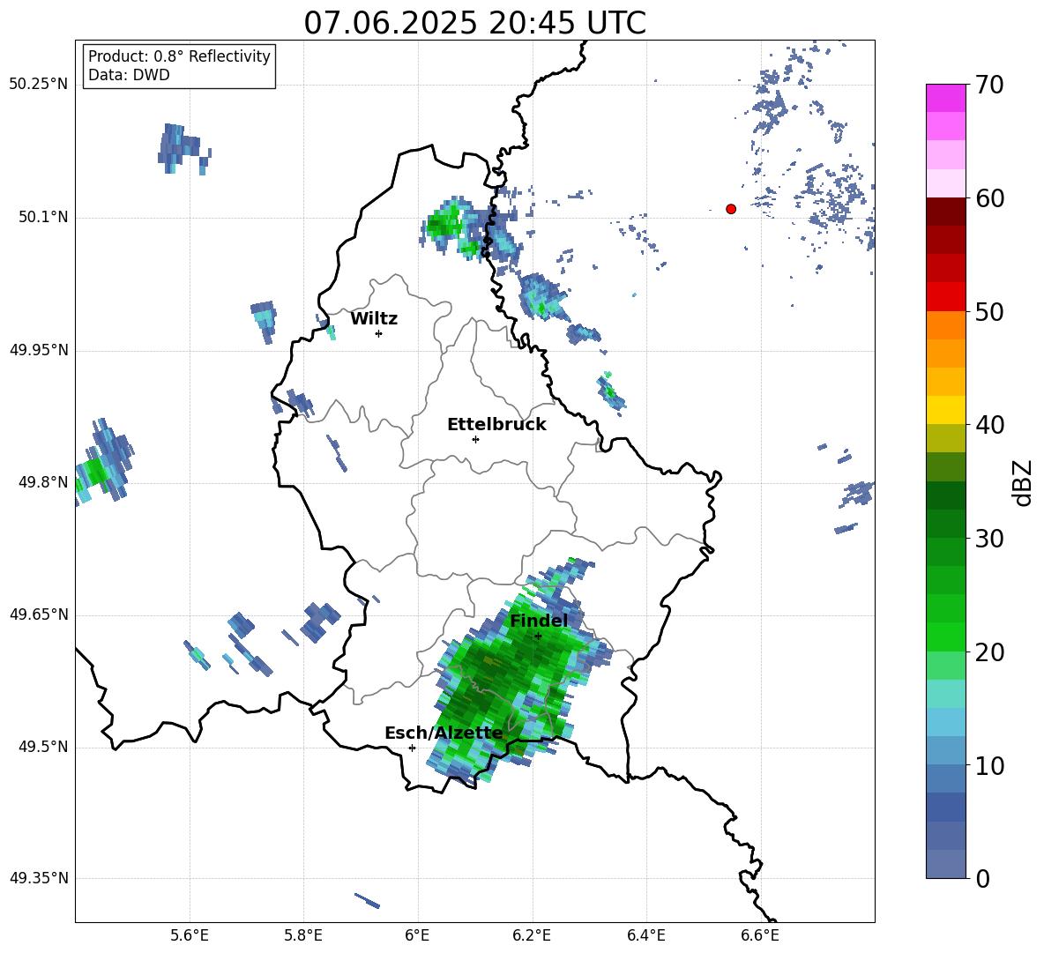Click the 49.65°N latitude label

tap(39, 614)
